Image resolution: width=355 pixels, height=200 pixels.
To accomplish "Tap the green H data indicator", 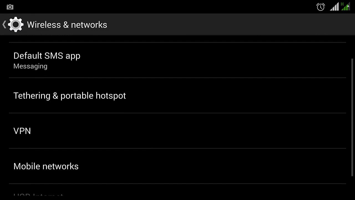I will pos(342,4).
